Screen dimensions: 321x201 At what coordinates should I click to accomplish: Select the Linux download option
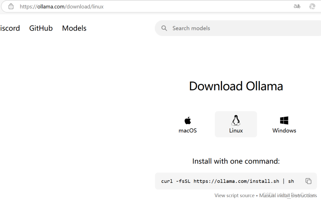(x=236, y=124)
